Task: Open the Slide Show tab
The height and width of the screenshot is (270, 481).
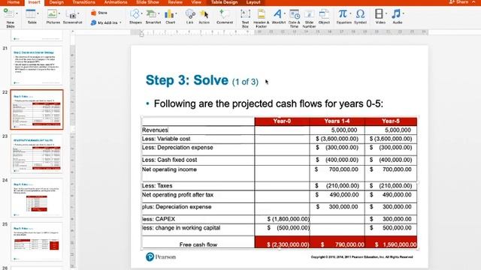Action: (147, 2)
